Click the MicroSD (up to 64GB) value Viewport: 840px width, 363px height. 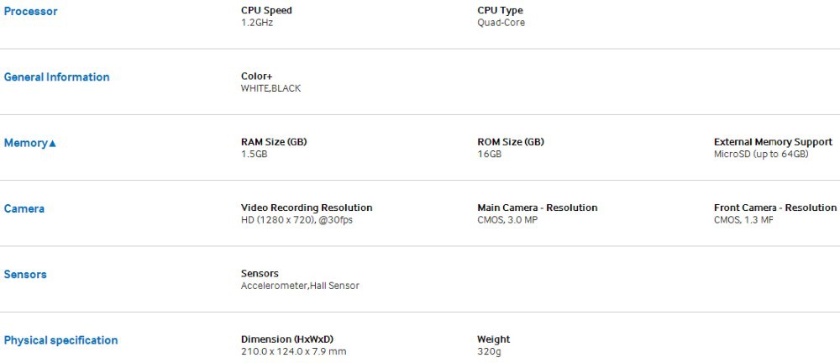(761, 154)
